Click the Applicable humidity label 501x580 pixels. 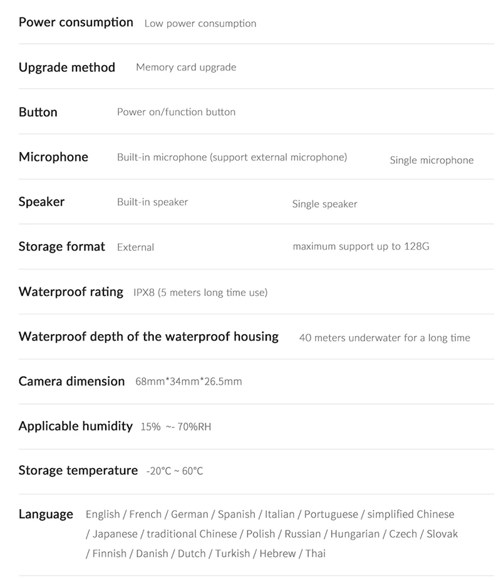click(76, 427)
